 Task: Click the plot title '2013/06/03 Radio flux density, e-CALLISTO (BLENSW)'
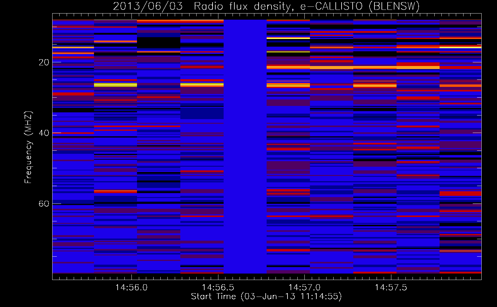(266, 6)
